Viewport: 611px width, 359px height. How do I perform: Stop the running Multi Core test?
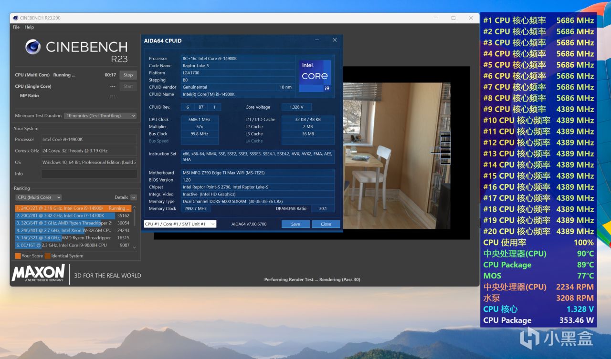tap(128, 75)
